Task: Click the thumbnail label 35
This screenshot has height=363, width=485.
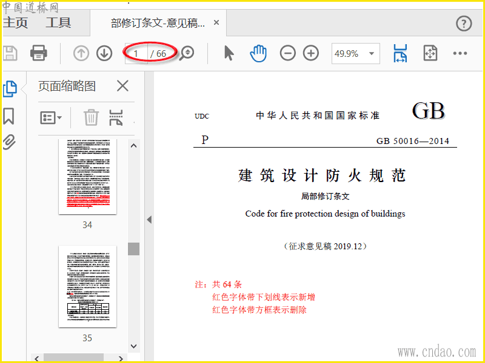Action: 87,338
